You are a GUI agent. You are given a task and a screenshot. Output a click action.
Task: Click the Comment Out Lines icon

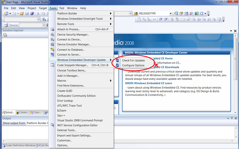pyautogui.click(x=172, y=19)
